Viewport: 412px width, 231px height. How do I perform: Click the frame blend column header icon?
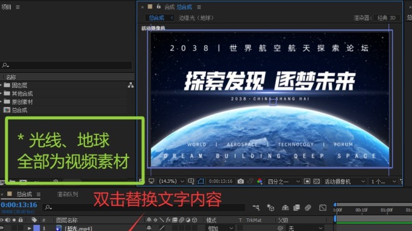click(x=175, y=220)
